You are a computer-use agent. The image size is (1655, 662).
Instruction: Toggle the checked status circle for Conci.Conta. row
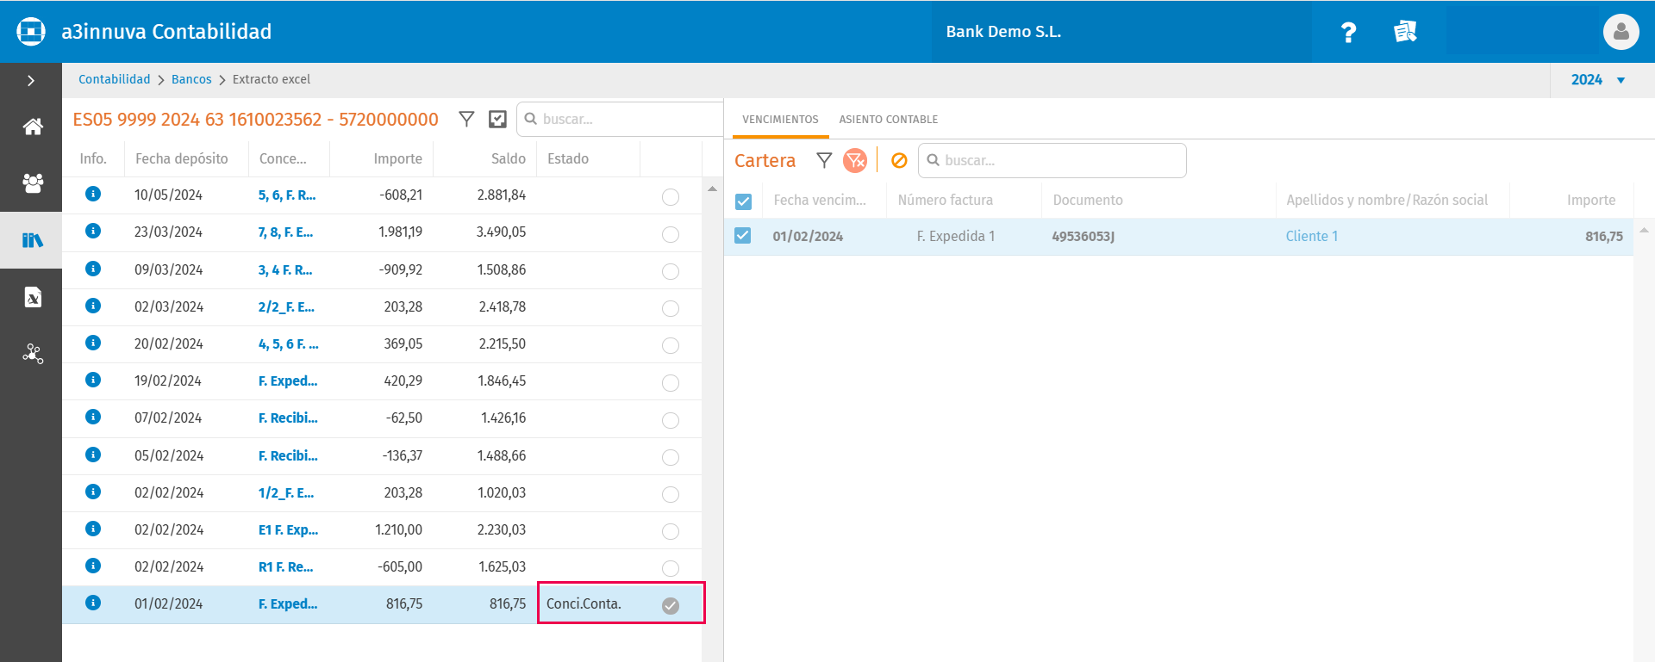671,605
